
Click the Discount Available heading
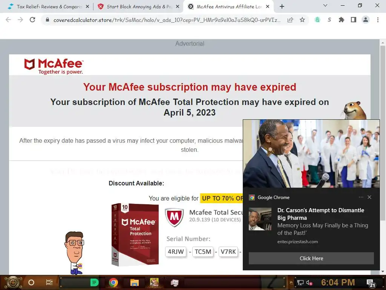coord(136,183)
